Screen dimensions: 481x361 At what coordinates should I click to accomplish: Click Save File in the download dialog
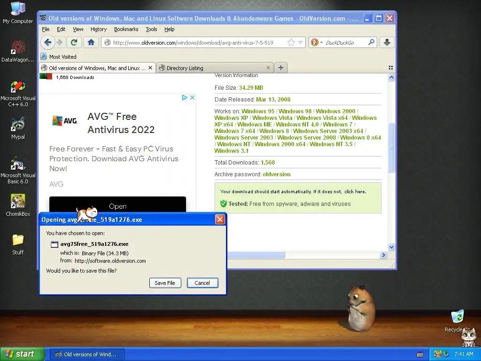[x=165, y=283]
